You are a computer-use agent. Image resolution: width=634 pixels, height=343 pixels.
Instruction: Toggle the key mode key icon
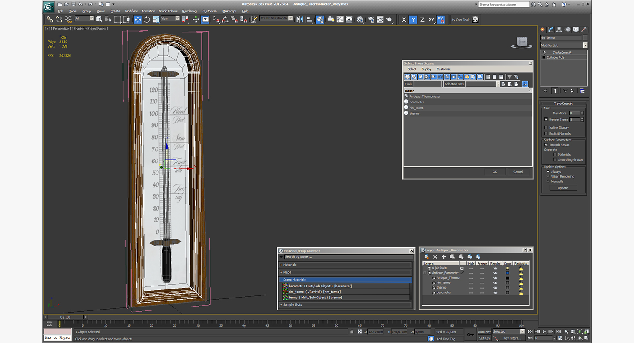[x=471, y=334]
